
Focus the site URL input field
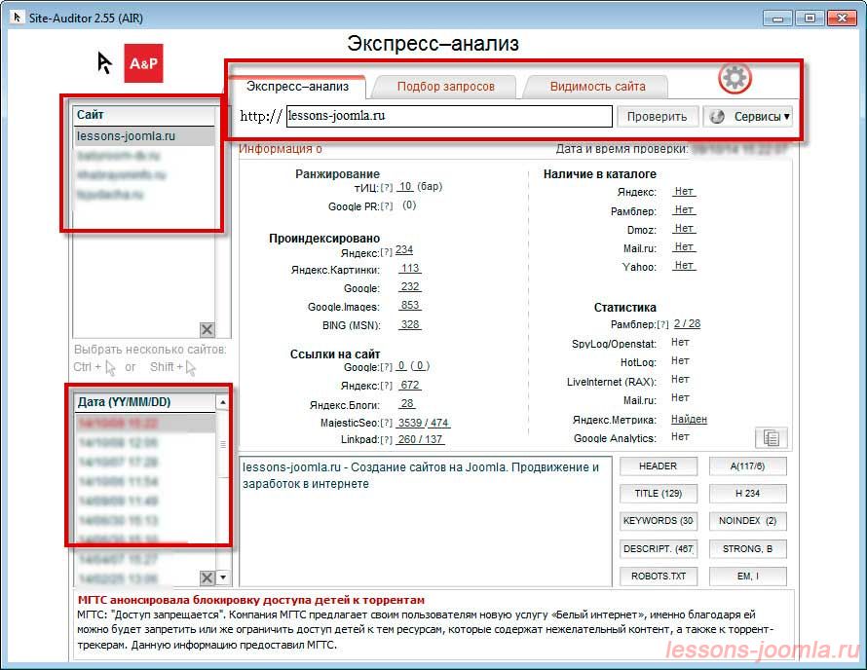pyautogui.click(x=449, y=116)
